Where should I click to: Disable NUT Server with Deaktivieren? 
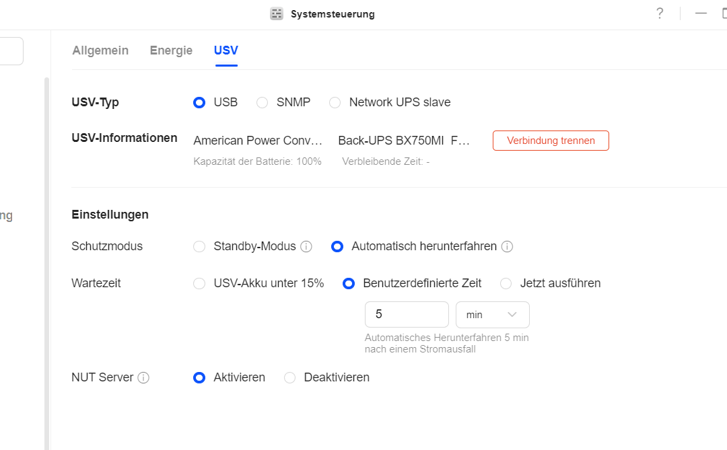coord(290,378)
